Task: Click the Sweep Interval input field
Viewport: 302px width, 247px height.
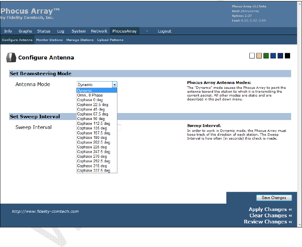Action: click(119, 127)
